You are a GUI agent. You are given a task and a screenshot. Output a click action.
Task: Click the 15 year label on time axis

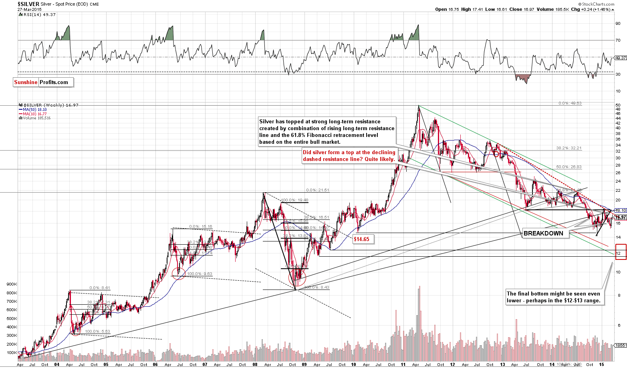601,364
